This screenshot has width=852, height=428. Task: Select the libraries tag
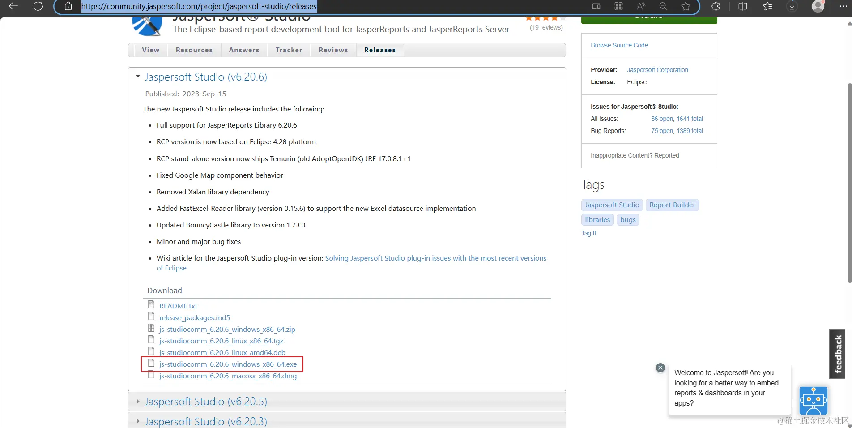click(597, 220)
